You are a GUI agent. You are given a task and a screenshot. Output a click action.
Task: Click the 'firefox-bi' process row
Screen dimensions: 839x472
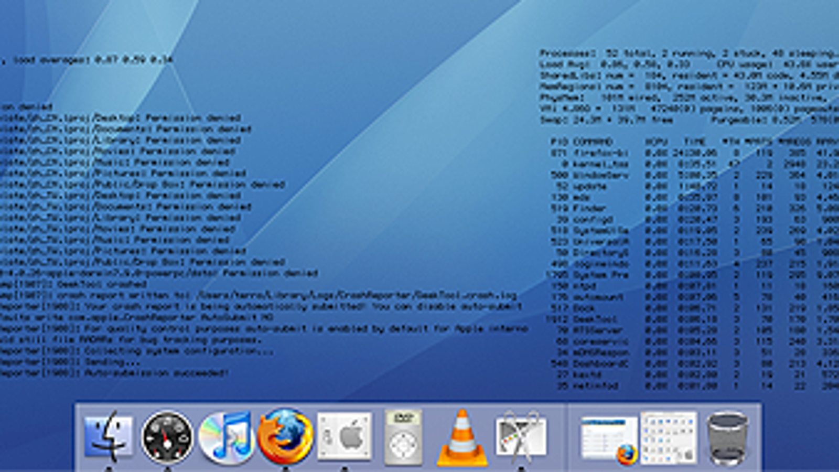point(695,153)
